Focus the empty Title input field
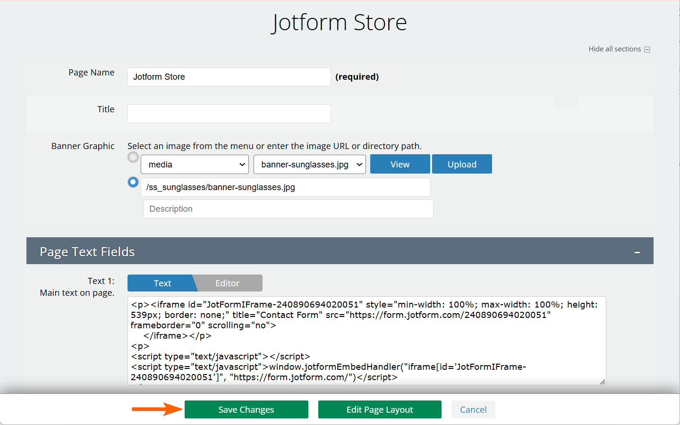The height and width of the screenshot is (425, 680). [229, 114]
